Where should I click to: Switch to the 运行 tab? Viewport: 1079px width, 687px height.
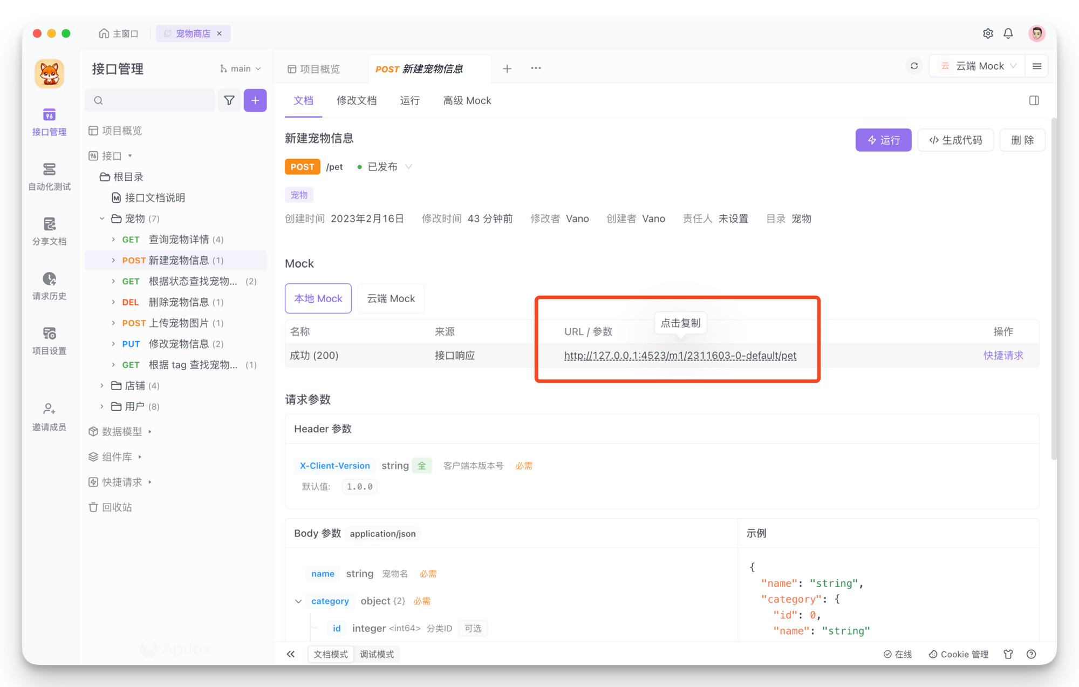[409, 100]
